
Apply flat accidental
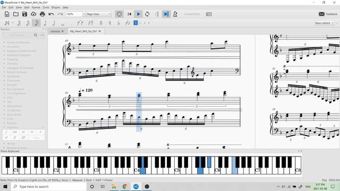pos(118,23)
